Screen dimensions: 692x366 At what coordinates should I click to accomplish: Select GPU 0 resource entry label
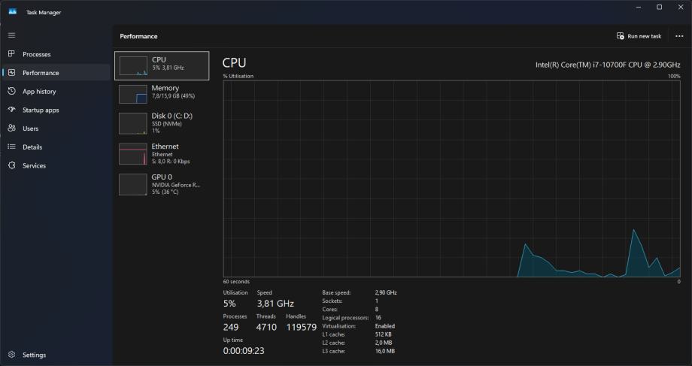[x=162, y=177]
